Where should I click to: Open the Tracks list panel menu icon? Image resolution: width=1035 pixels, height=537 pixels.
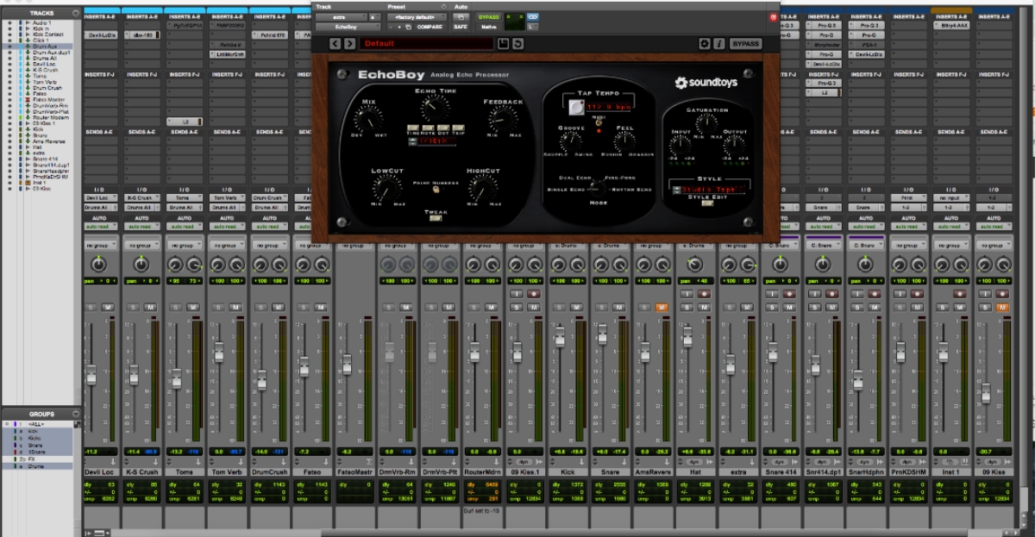pos(76,14)
